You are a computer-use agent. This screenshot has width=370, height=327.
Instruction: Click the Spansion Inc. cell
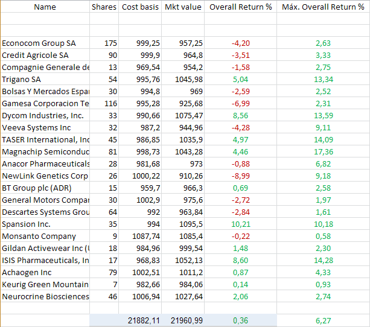(x=45, y=224)
